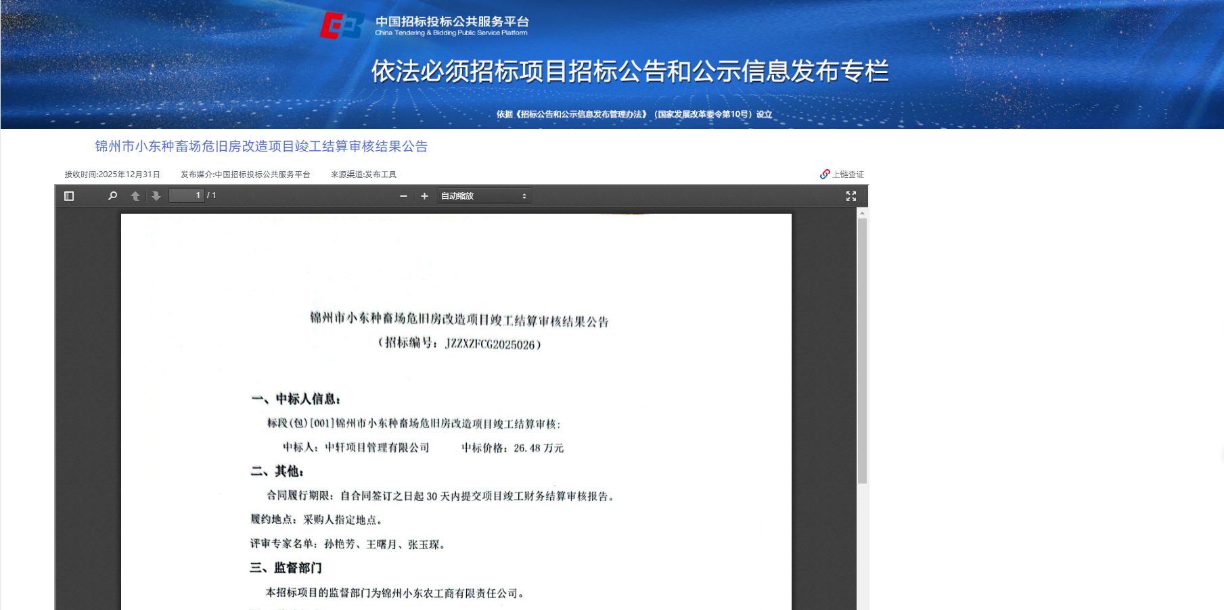1224x610 pixels.
Task: Open the 自动缩放 zoom dropdown
Action: click(x=484, y=196)
